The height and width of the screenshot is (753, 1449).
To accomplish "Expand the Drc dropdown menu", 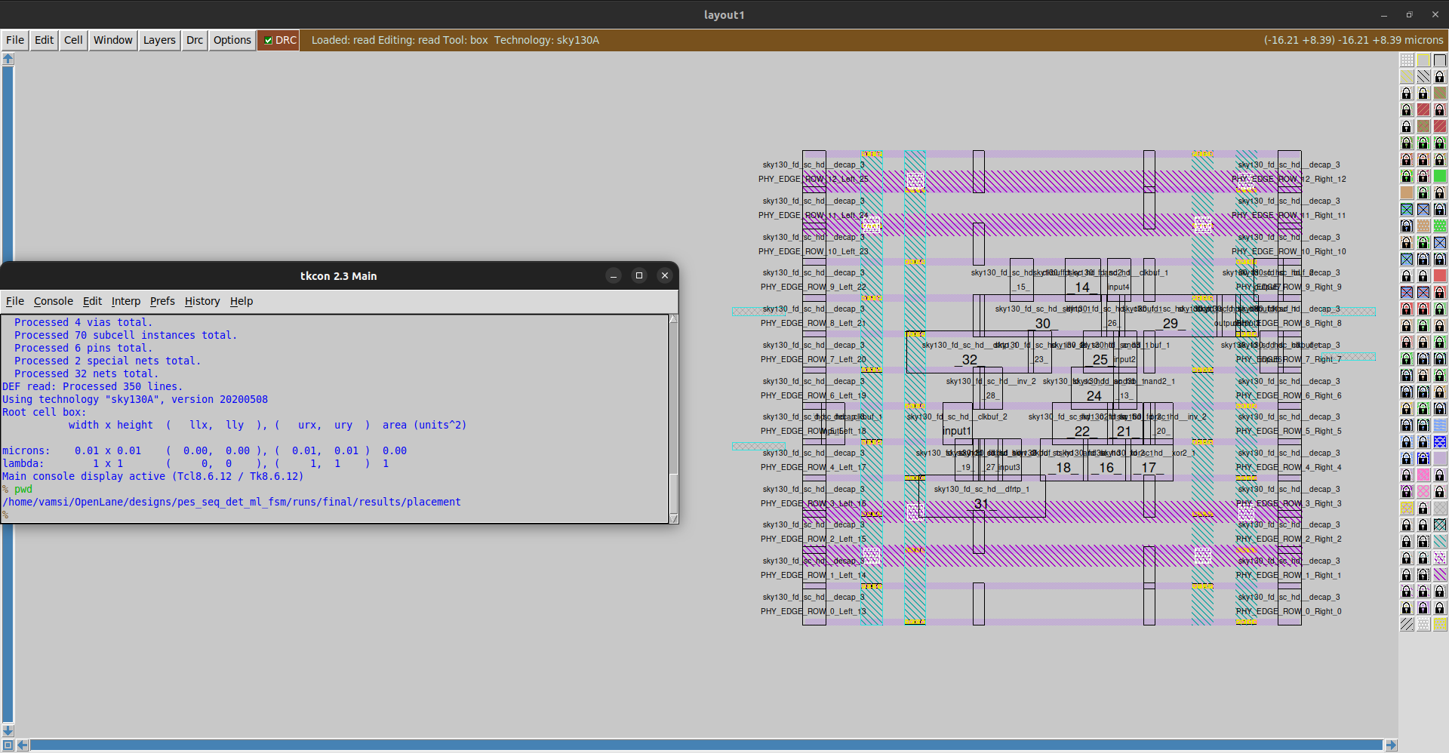I will 195,41.
